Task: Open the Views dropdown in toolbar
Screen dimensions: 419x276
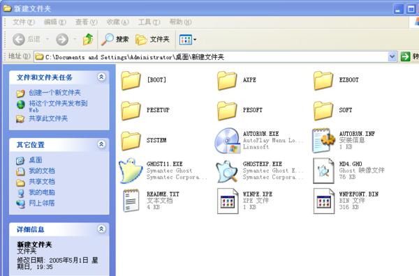Action: (188, 40)
